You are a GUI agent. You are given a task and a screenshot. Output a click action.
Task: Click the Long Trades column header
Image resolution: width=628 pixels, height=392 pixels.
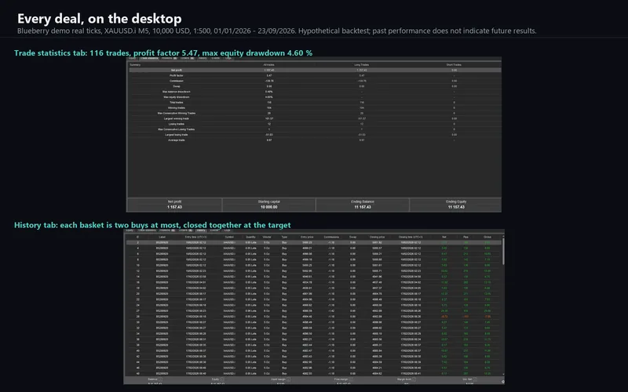click(x=362, y=64)
